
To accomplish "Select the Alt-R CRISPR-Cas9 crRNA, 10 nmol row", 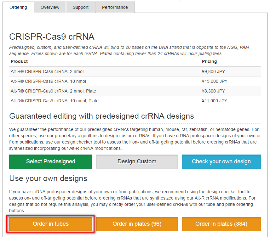I will tap(135, 81).
